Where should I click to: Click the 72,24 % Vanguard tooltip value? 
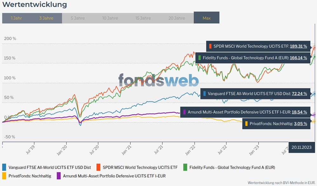(x=299, y=94)
